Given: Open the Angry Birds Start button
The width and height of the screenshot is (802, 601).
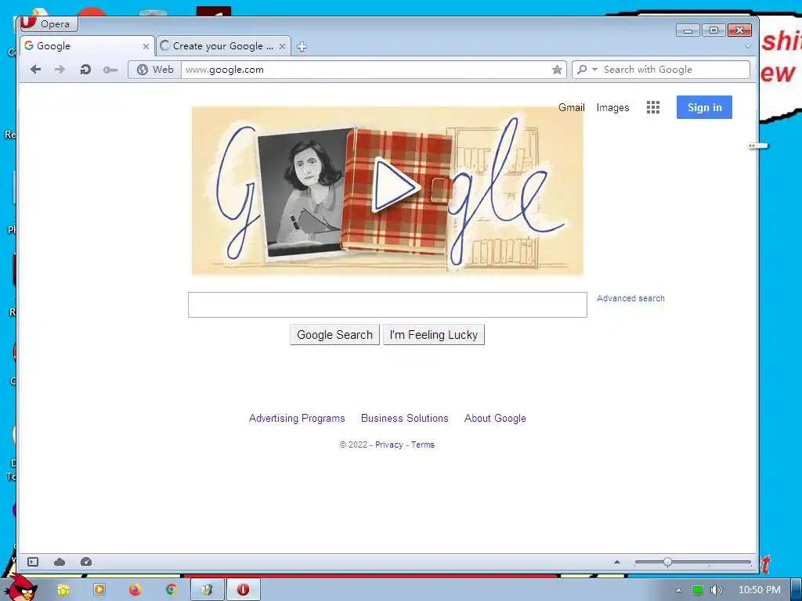Looking at the screenshot, I should (22, 588).
